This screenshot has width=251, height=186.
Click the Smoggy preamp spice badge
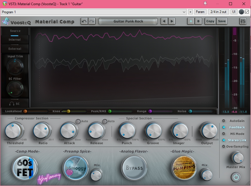pos(76,168)
